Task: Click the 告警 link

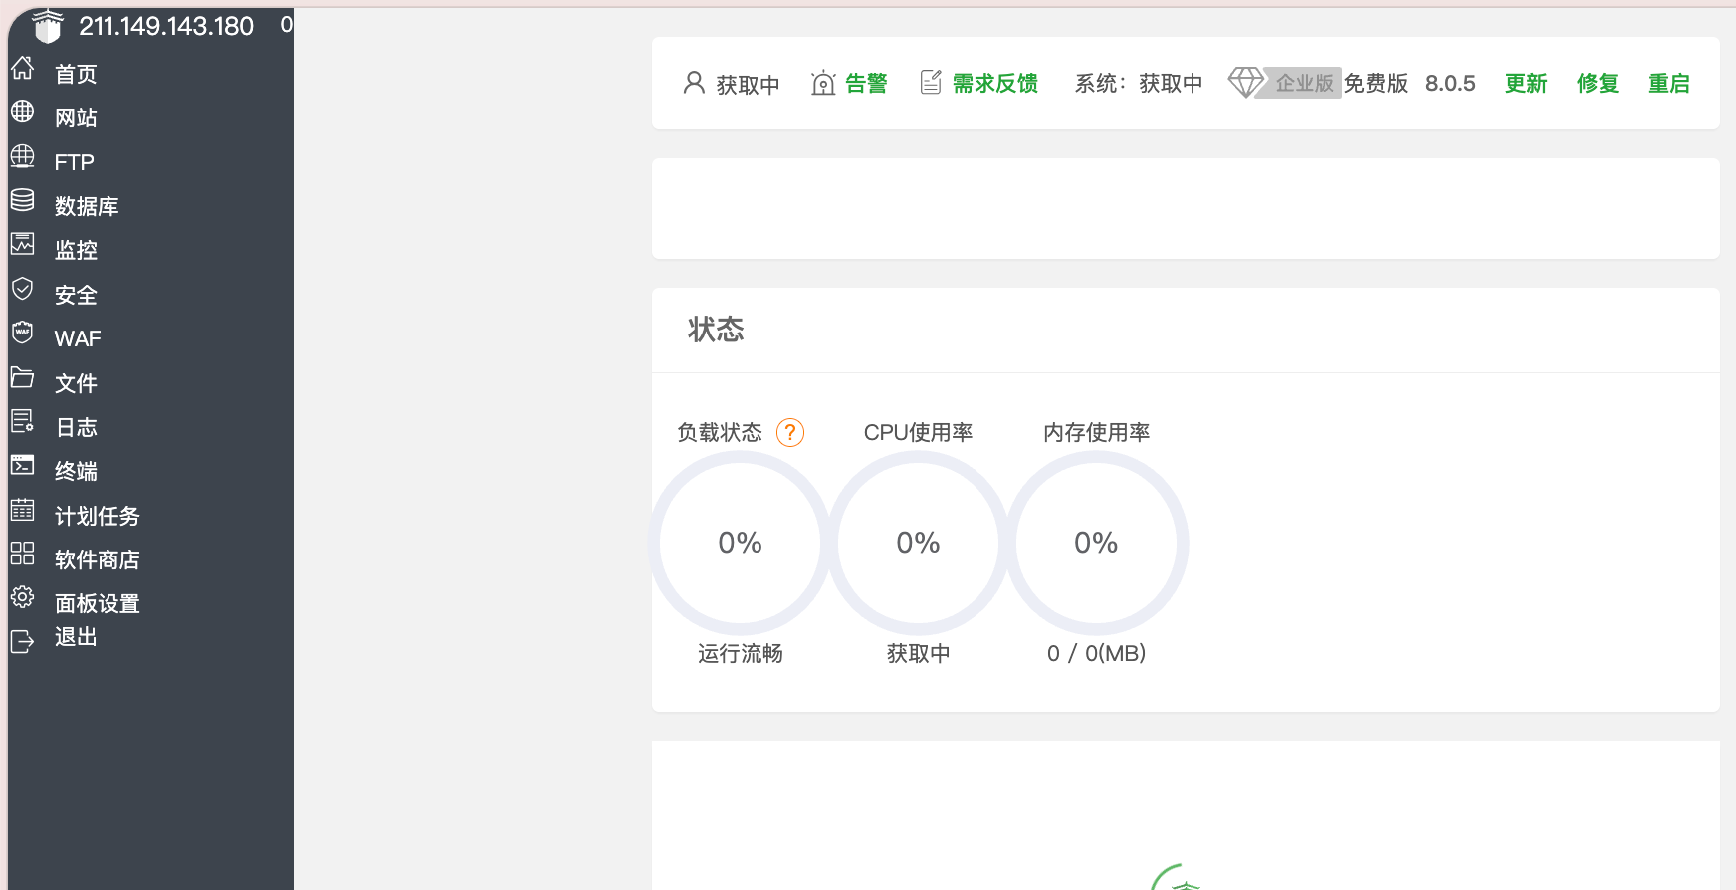Action: click(x=866, y=84)
